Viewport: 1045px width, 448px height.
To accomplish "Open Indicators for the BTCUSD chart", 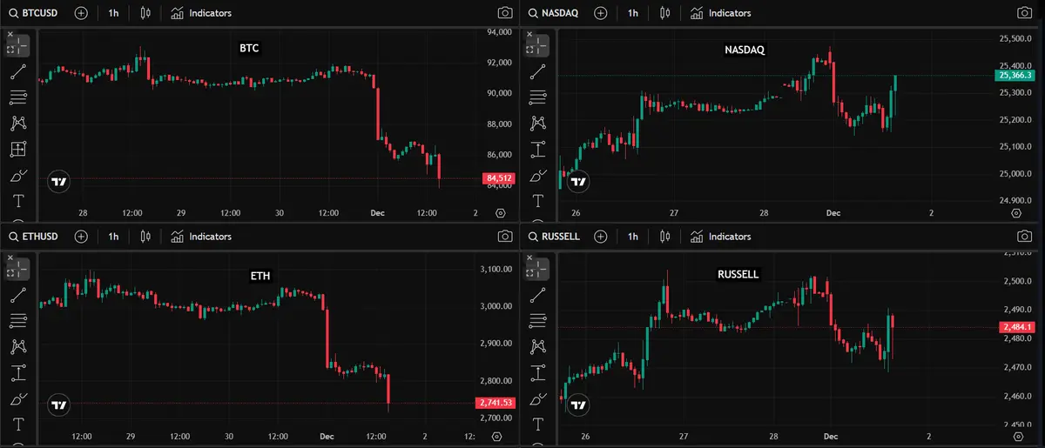I will coord(201,13).
